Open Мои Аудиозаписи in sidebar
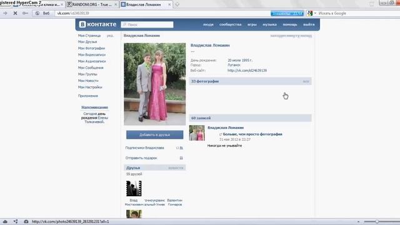This screenshot has height=225, width=400. (x=92, y=61)
